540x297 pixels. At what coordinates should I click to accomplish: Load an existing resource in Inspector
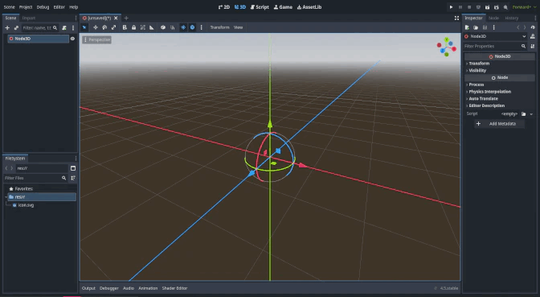coord(476,27)
